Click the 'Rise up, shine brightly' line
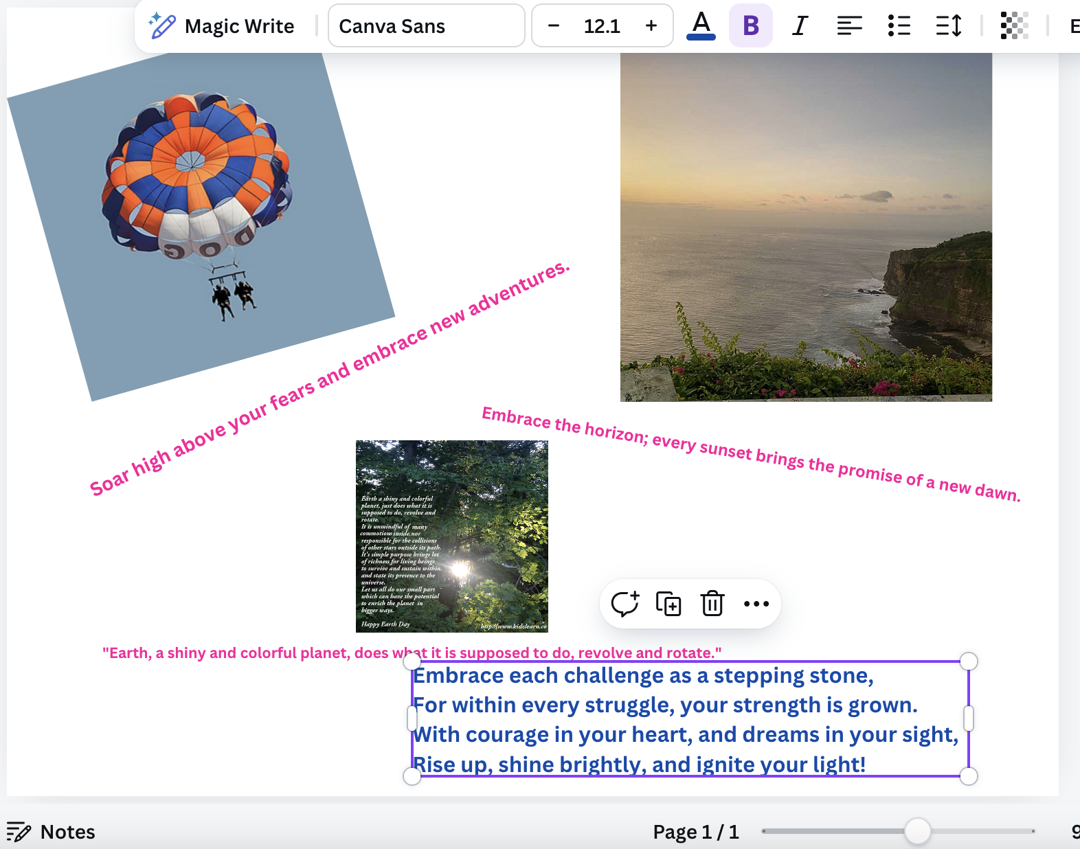The width and height of the screenshot is (1080, 849). (x=639, y=765)
